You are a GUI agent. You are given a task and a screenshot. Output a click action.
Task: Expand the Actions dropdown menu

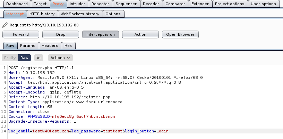click(60, 58)
